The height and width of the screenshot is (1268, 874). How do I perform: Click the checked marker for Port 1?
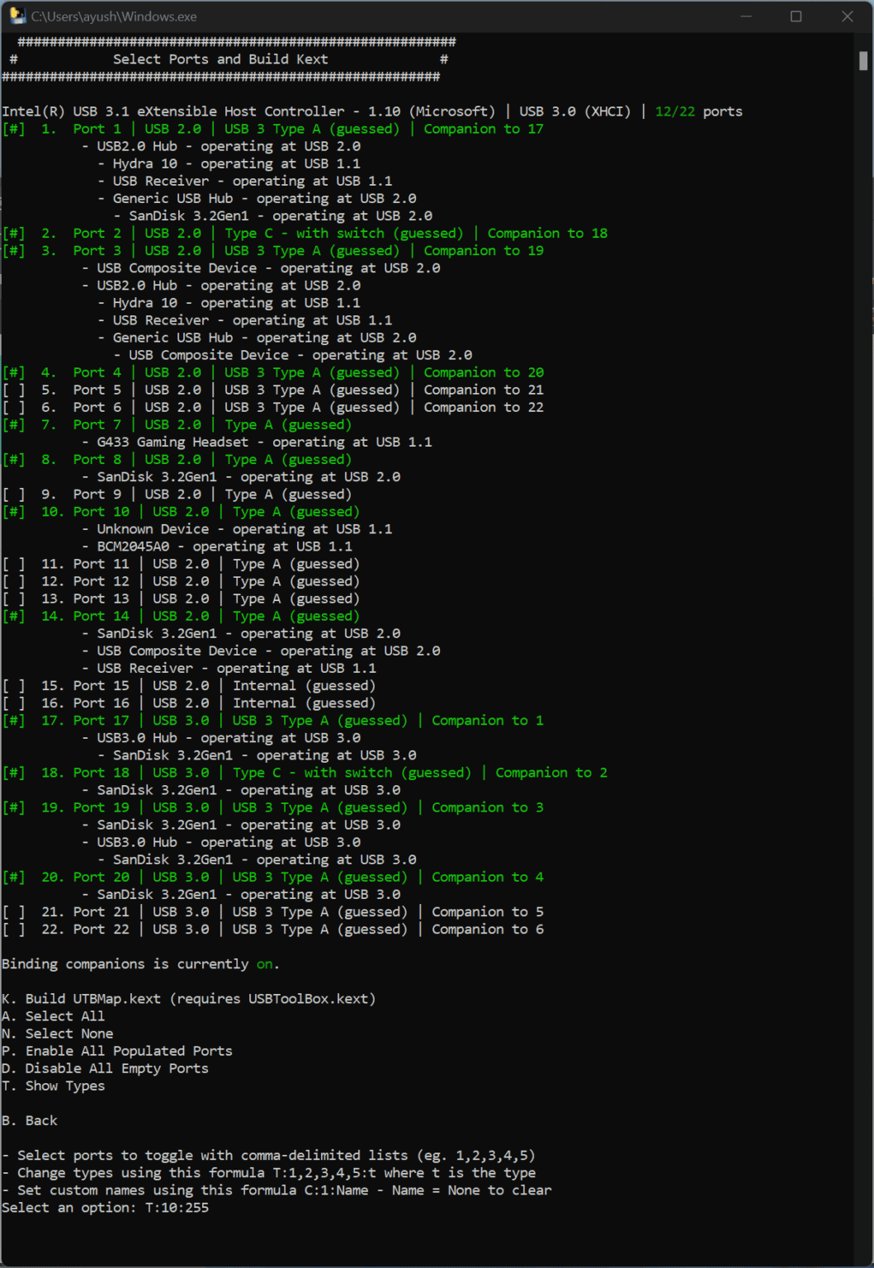[x=14, y=129]
